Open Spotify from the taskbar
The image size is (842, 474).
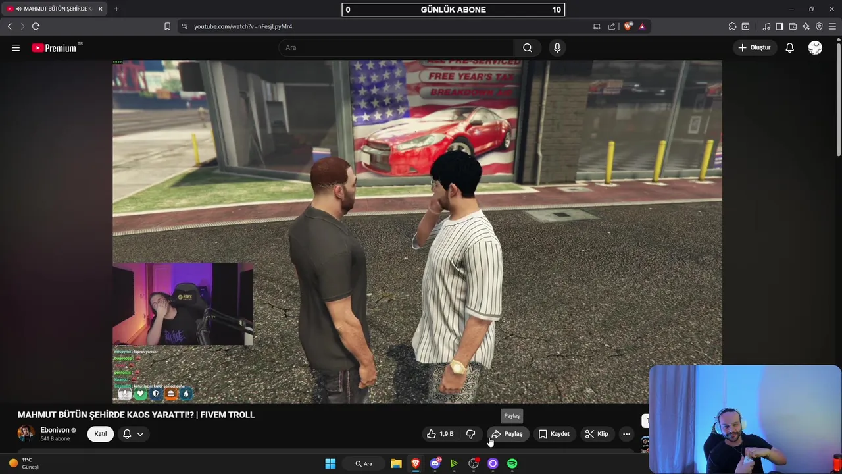(x=512, y=463)
